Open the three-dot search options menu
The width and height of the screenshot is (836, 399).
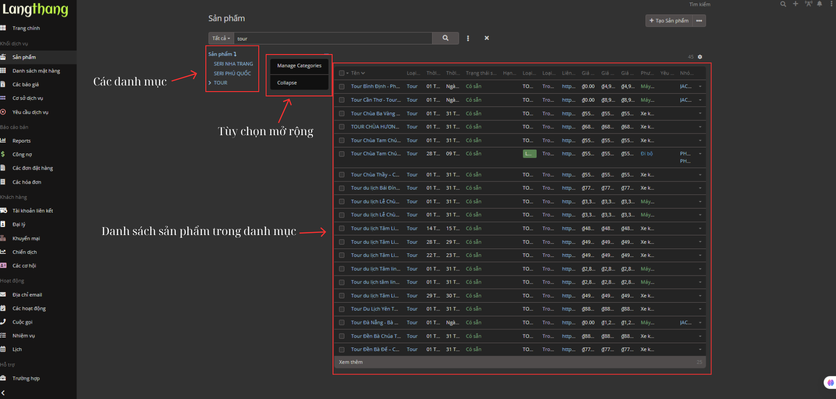pyautogui.click(x=468, y=38)
